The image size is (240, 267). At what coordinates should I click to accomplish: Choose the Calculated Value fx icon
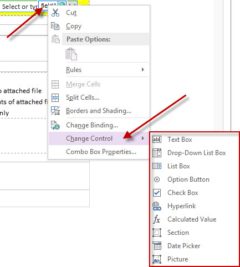(157, 219)
